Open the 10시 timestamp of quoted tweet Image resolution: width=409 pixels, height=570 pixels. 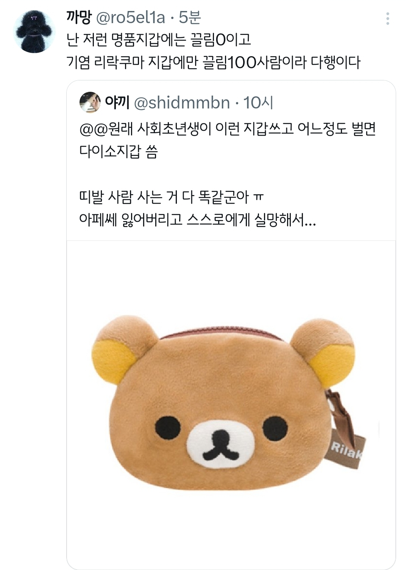pyautogui.click(x=258, y=103)
